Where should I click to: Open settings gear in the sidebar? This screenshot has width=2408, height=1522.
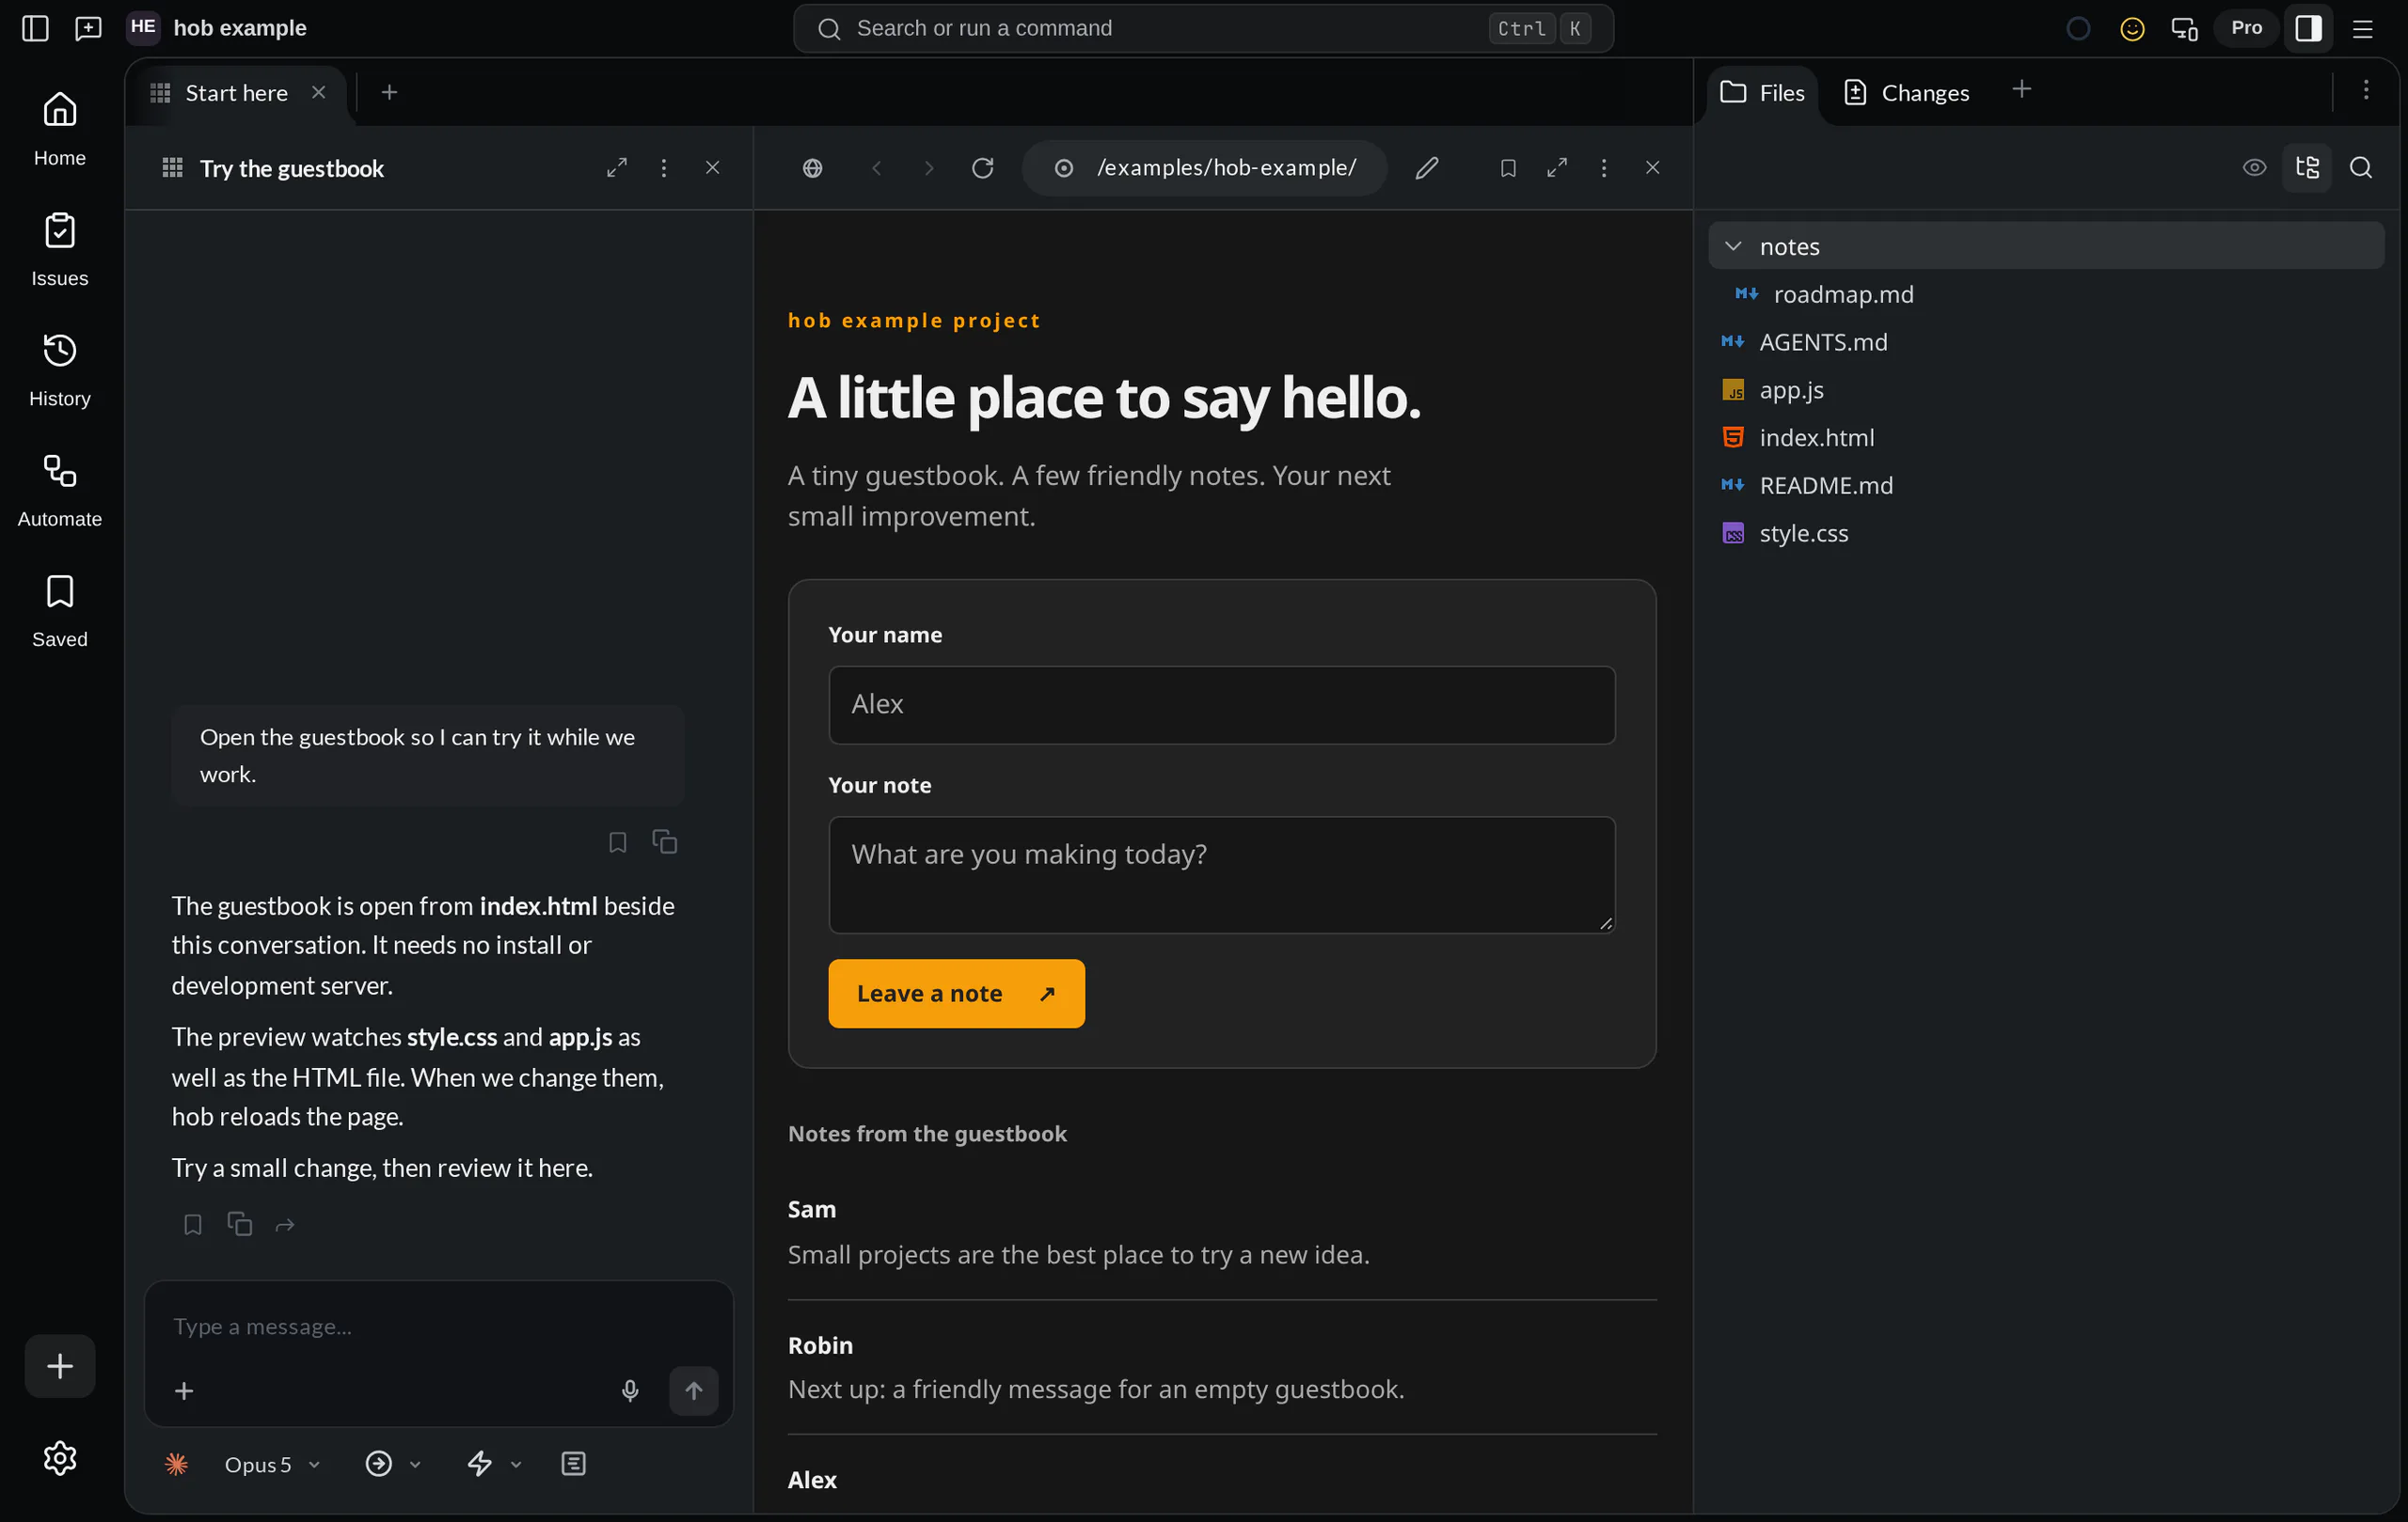(60, 1458)
